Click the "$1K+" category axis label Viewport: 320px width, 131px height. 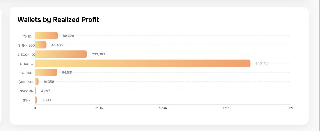pos(27,100)
